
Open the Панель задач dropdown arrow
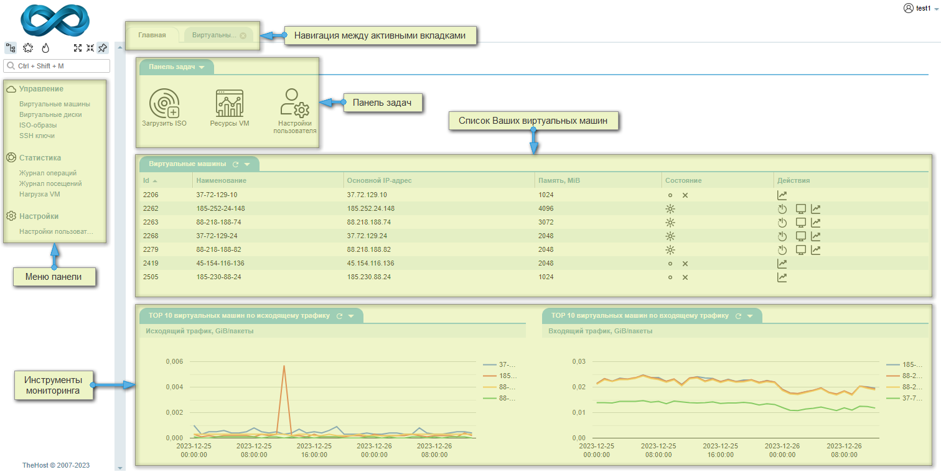coord(202,67)
